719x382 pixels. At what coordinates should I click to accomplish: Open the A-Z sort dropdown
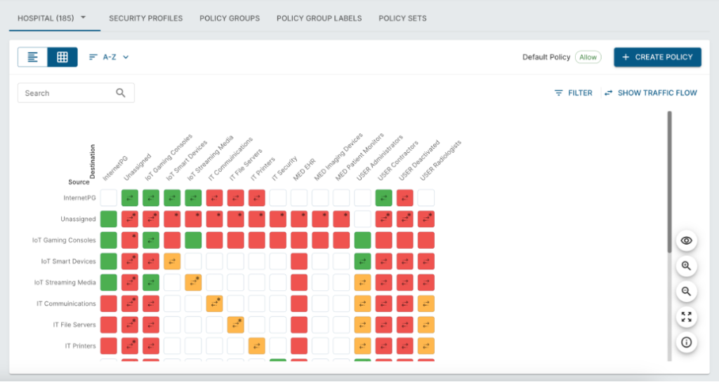(x=109, y=57)
